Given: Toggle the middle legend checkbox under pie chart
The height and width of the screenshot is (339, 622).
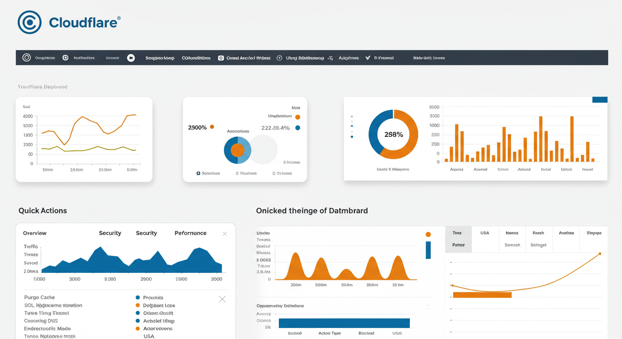Looking at the screenshot, I should pyautogui.click(x=237, y=173).
